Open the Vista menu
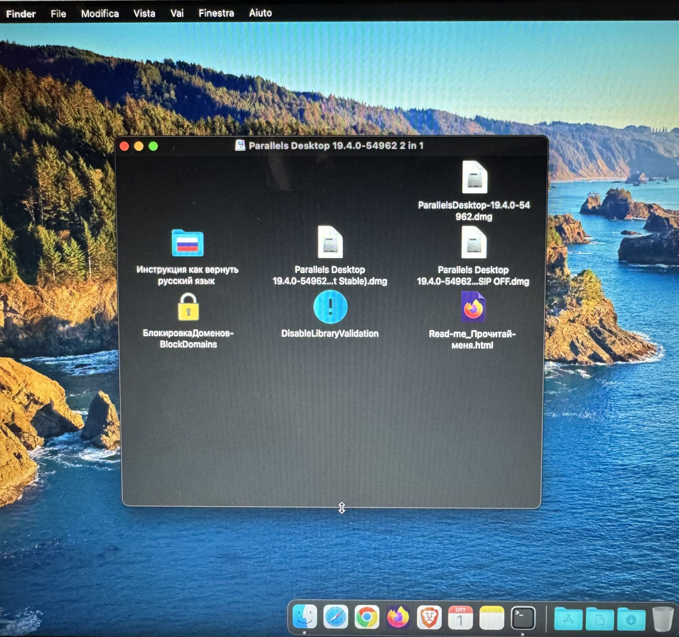The image size is (679, 637). 144,13
